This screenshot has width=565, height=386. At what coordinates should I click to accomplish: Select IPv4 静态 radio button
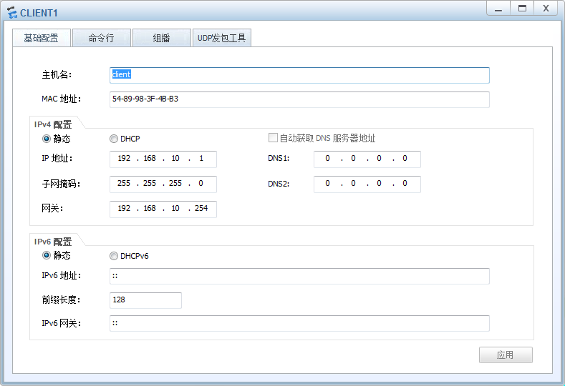tap(47, 139)
